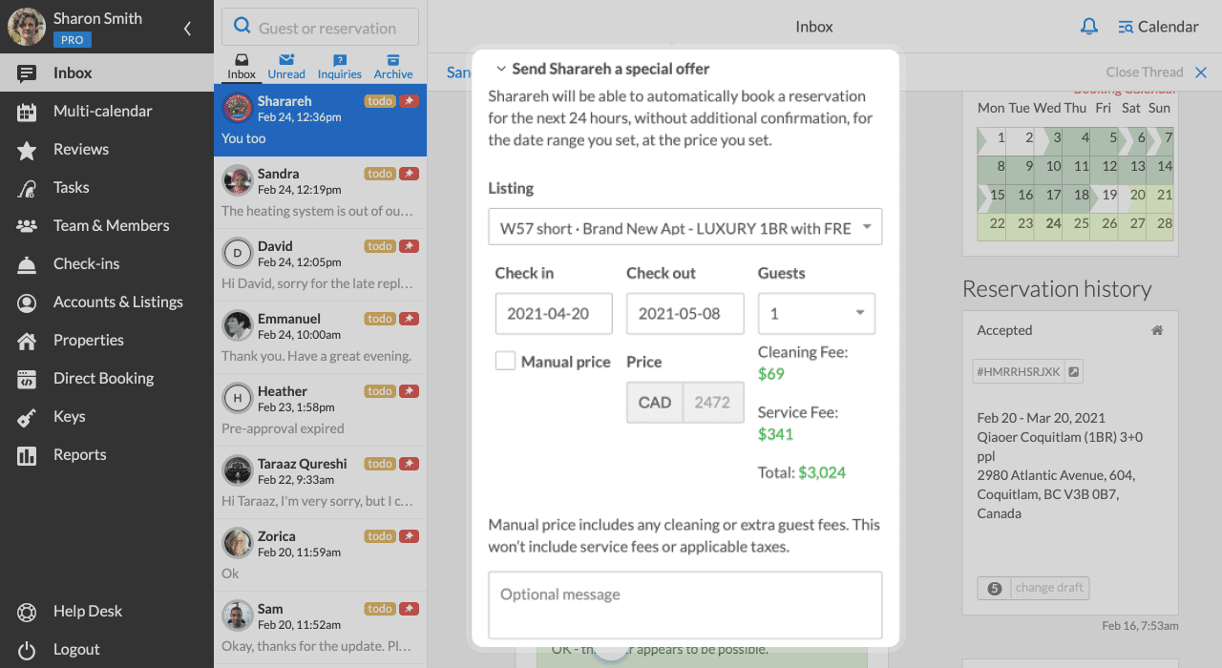Click the change draft button
The width and height of the screenshot is (1222, 668).
point(1034,588)
